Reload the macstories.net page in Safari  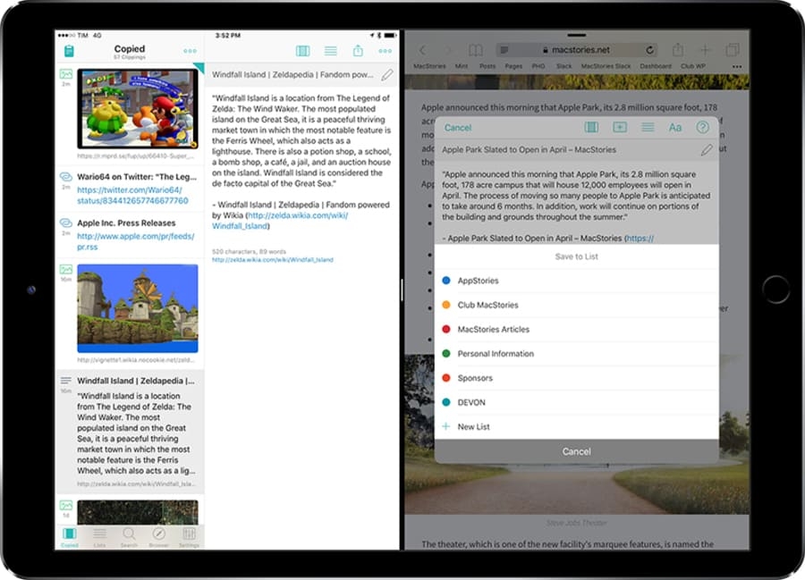click(x=649, y=49)
